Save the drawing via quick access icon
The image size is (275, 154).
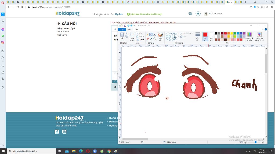coord(125,26)
